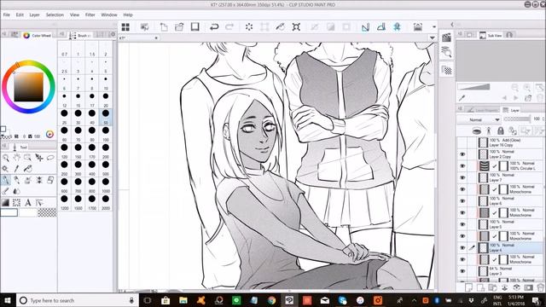Click the Open file folder icon in command bar
Viewport: 546px width, 307px height.
click(x=179, y=26)
